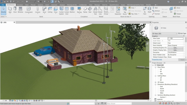Click the Apply button in Properties
The height and width of the screenshot is (105, 187).
click(182, 60)
